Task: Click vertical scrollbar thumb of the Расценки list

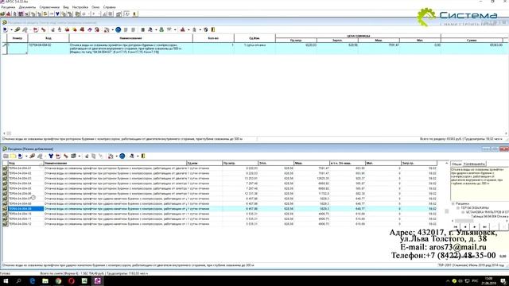Action: pyautogui.click(x=447, y=211)
